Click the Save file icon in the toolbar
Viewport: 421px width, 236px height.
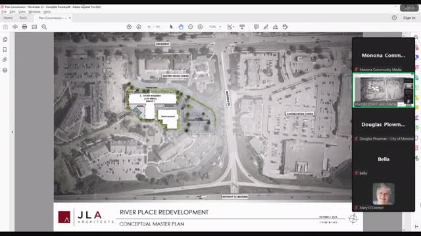point(5,27)
